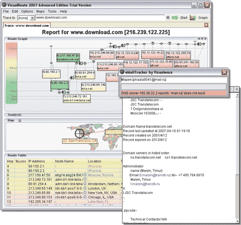The width and height of the screenshot is (241, 225).
Task: Close the Route Graph panel with X icon
Action: (x=205, y=38)
